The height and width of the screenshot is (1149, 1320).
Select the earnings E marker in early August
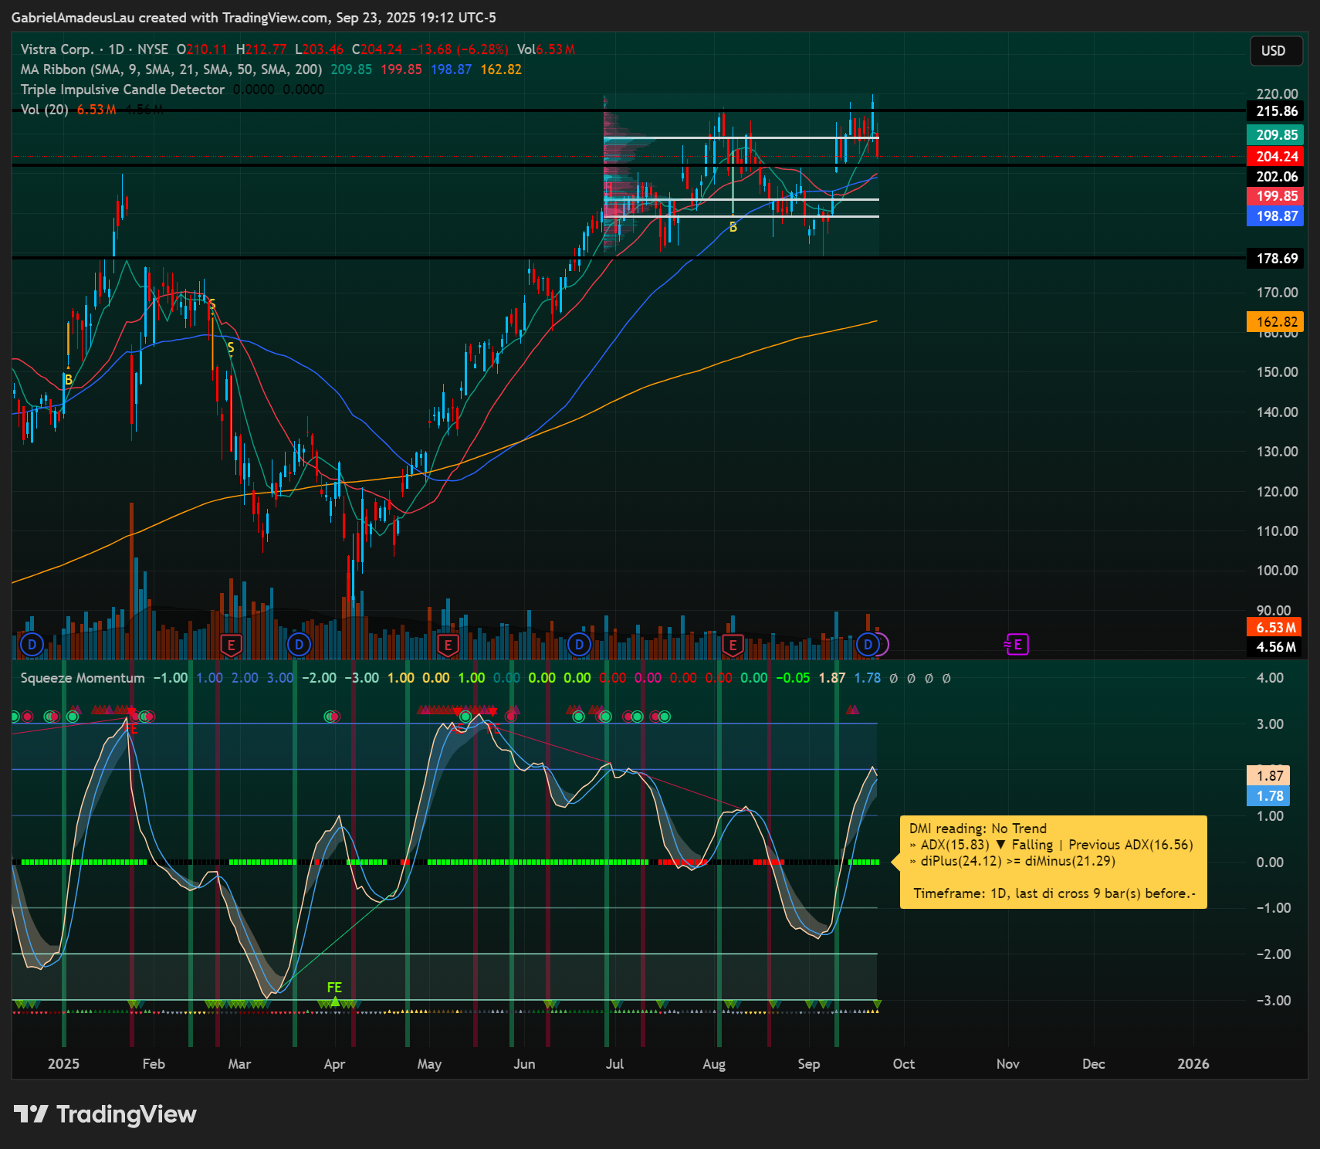733,645
